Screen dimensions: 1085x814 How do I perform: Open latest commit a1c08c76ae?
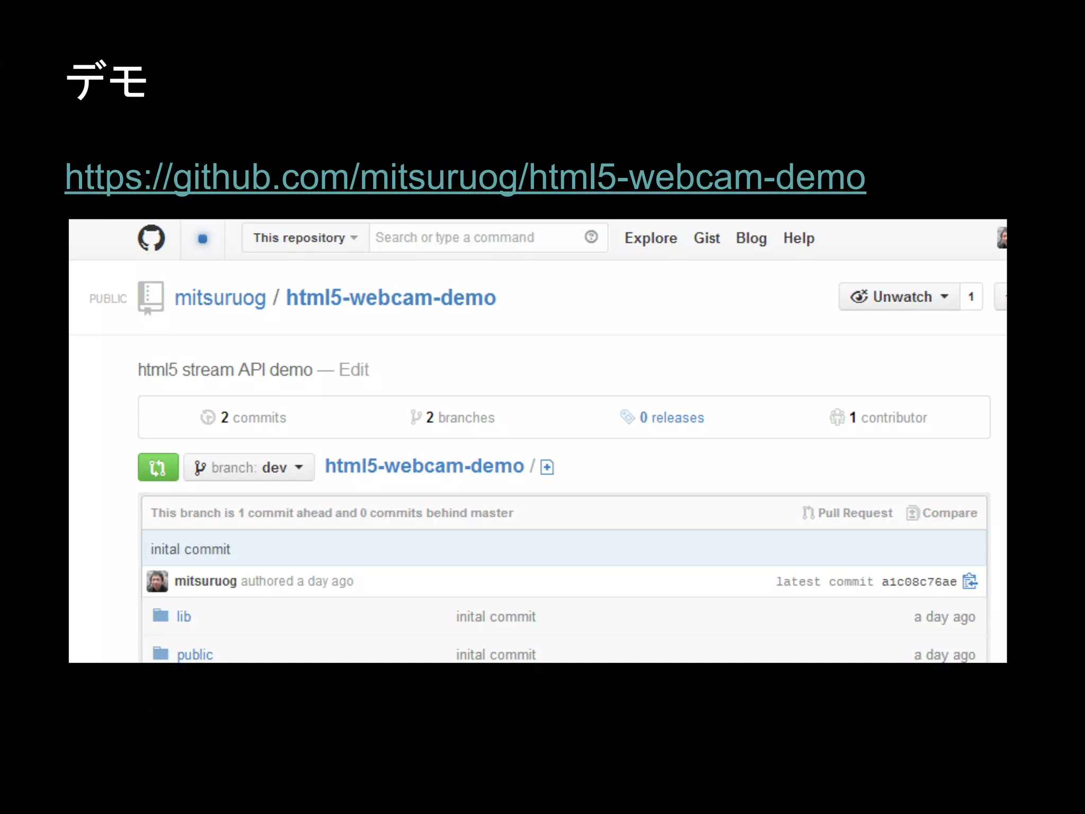tap(919, 582)
